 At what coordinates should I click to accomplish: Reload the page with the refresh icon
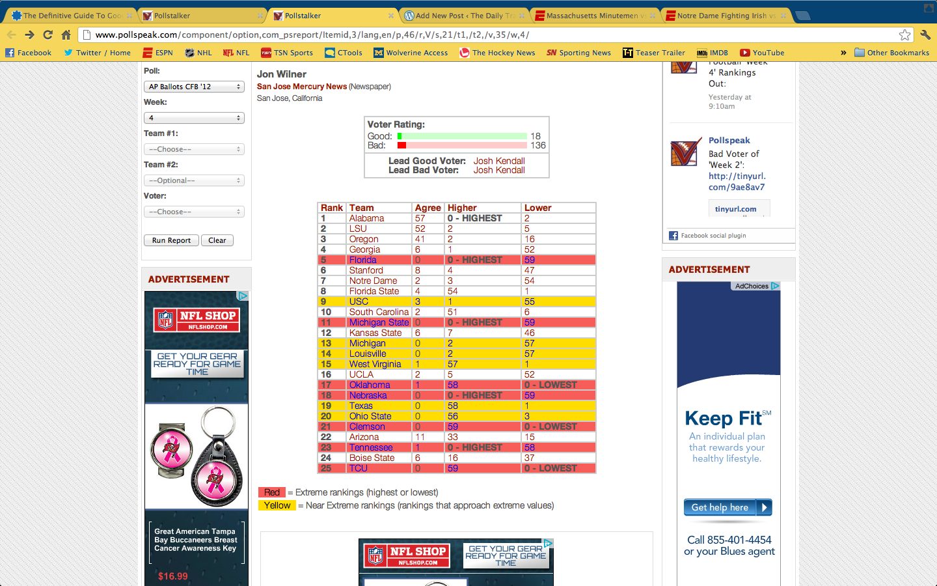[x=48, y=35]
